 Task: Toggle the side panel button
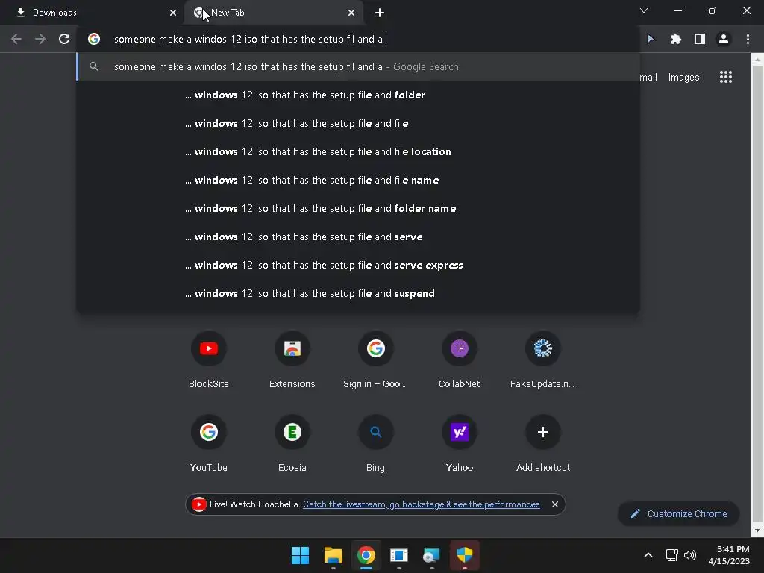coord(700,39)
